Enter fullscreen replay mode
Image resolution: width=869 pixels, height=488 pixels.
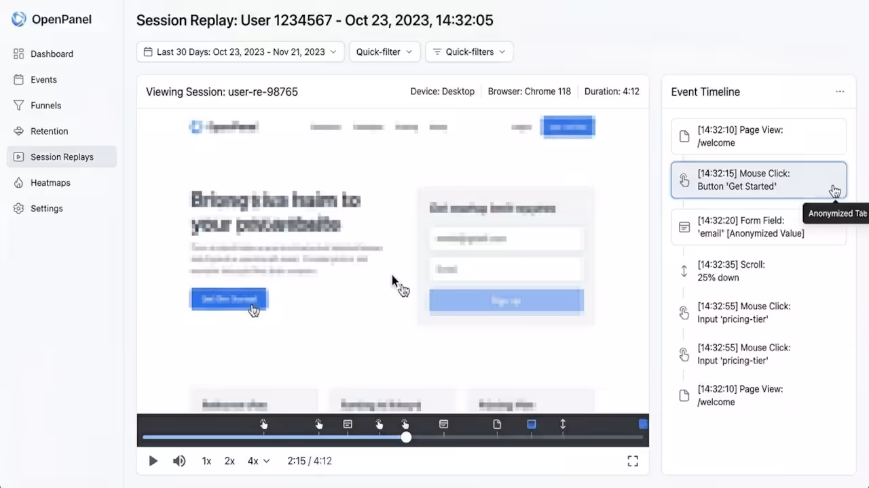coord(633,461)
